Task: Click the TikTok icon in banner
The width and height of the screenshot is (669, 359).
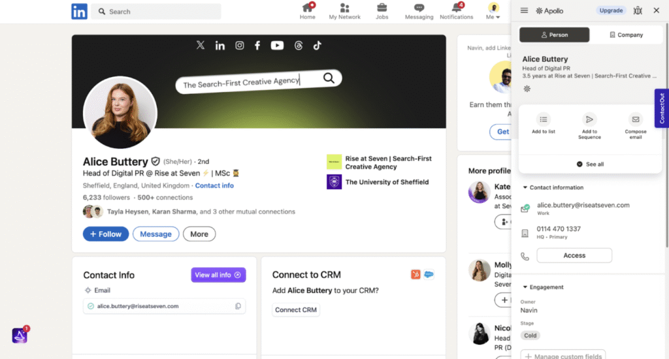Action: coord(317,45)
